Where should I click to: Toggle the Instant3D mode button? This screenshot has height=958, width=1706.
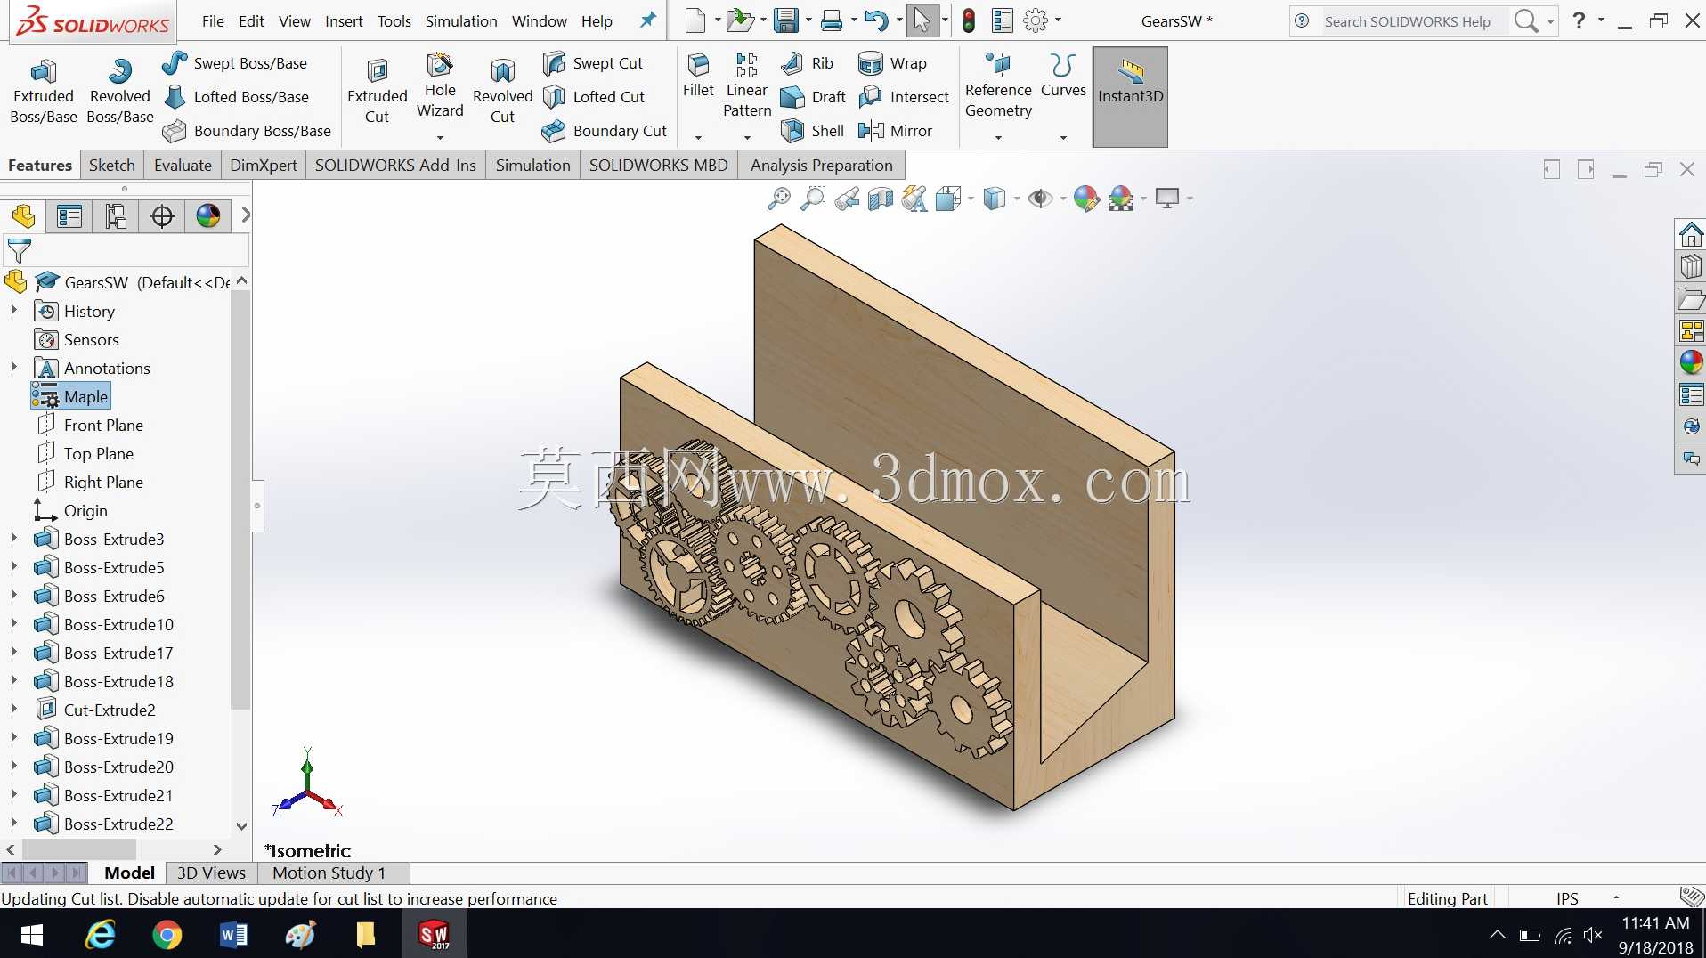[x=1130, y=96]
